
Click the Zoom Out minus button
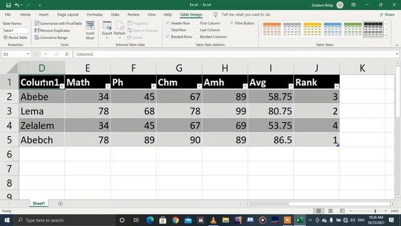pos(351,211)
